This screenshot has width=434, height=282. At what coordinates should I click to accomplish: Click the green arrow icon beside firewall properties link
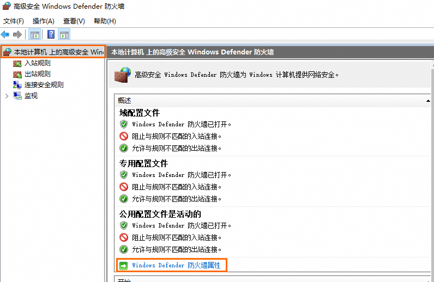pos(124,266)
